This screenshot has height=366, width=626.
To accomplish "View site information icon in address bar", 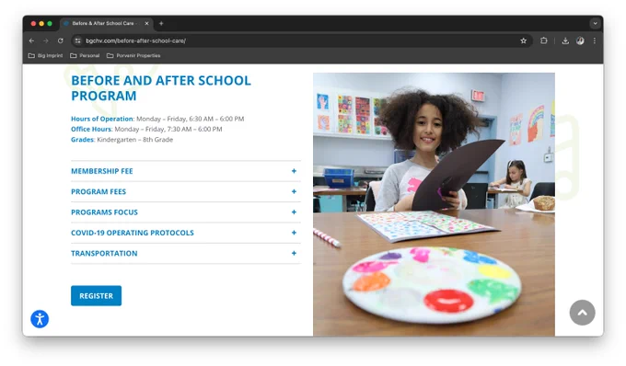I will 78,40.
